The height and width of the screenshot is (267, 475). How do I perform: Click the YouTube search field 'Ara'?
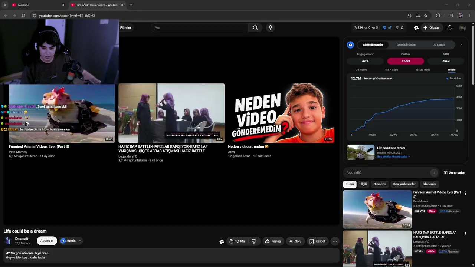pyautogui.click(x=200, y=27)
